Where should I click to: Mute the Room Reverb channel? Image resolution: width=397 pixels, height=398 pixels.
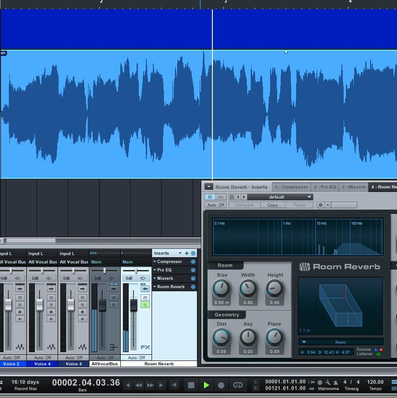click(x=144, y=298)
